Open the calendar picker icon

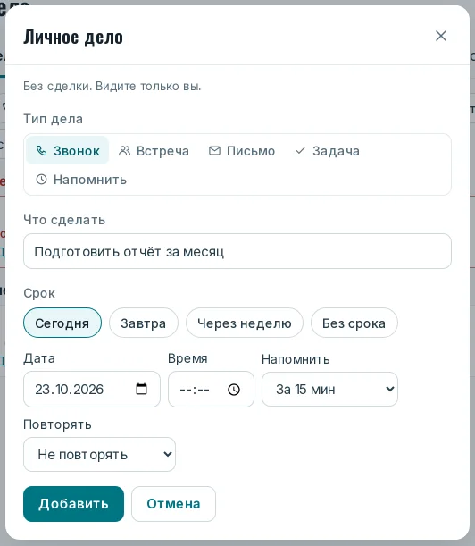pos(141,389)
